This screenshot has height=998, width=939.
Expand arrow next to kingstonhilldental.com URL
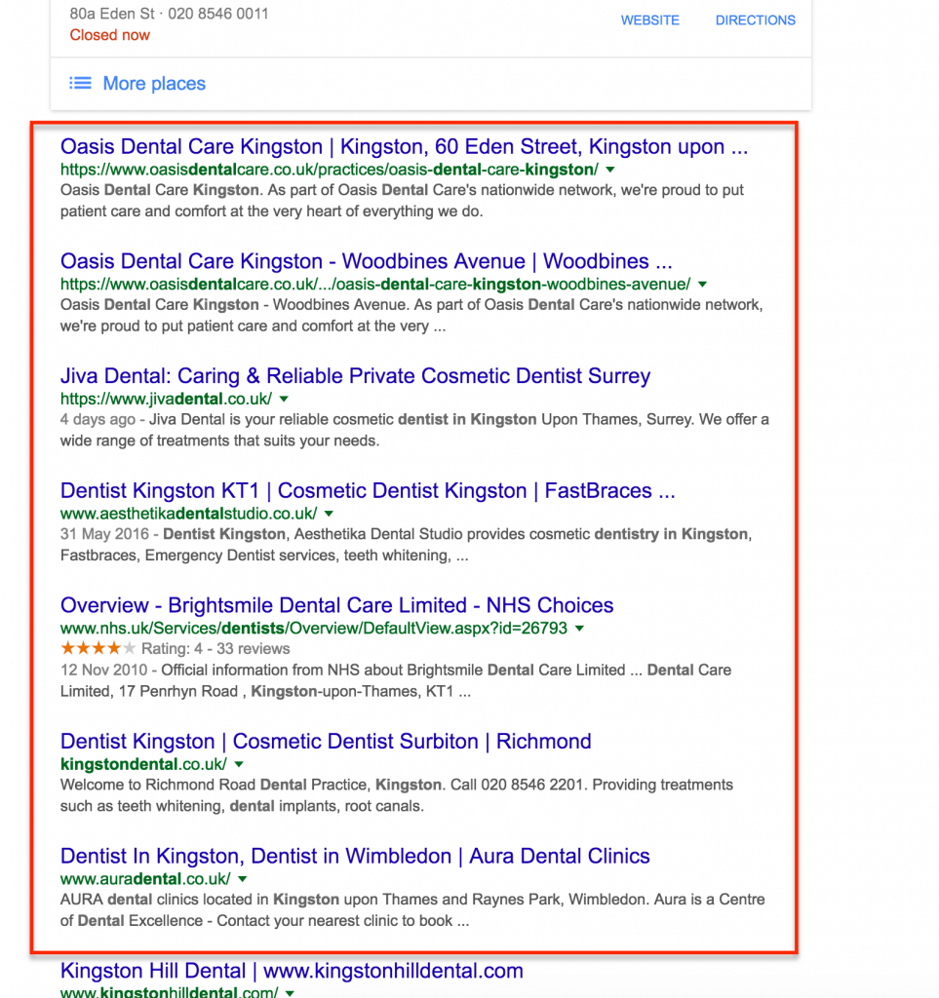290,992
